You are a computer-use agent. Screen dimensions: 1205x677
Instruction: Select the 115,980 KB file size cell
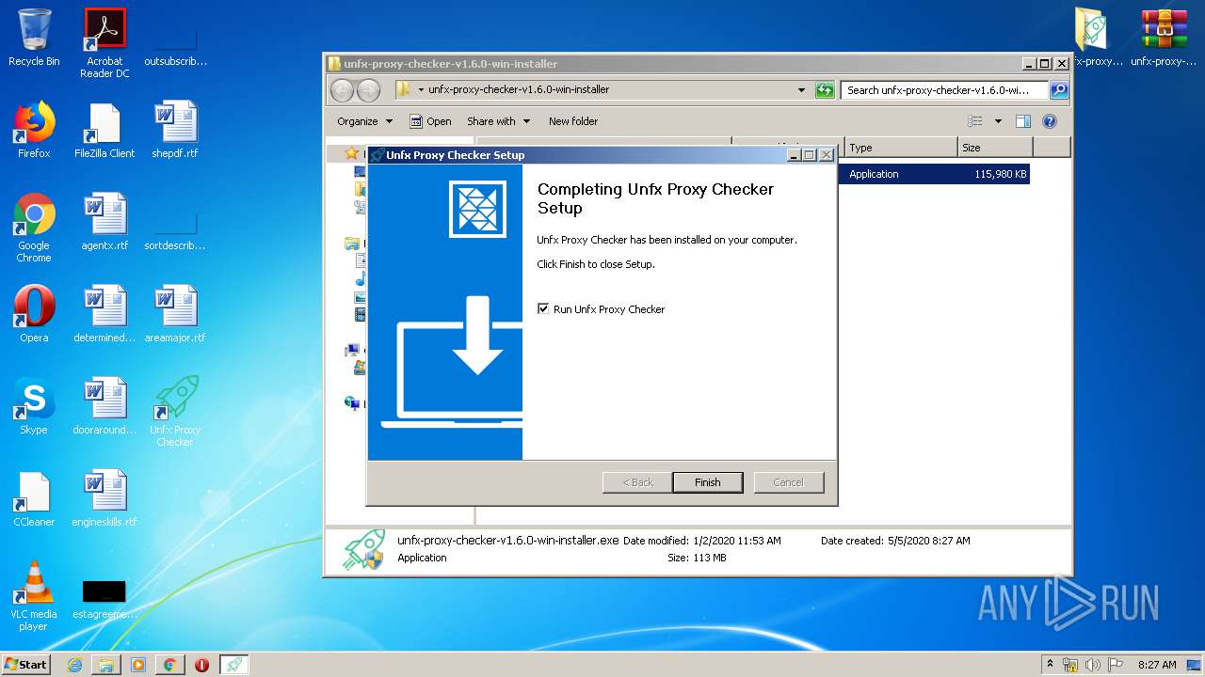[x=1001, y=174]
